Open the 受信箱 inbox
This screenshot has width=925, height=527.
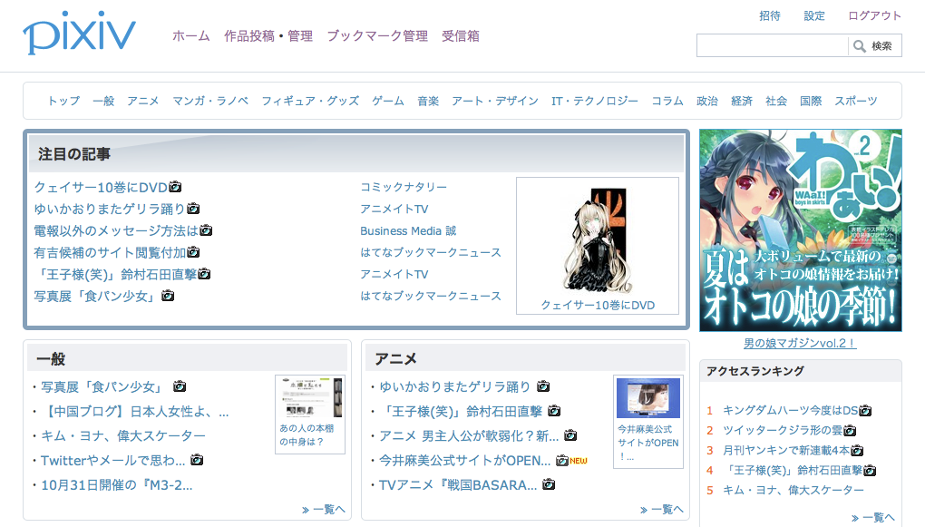(x=461, y=36)
